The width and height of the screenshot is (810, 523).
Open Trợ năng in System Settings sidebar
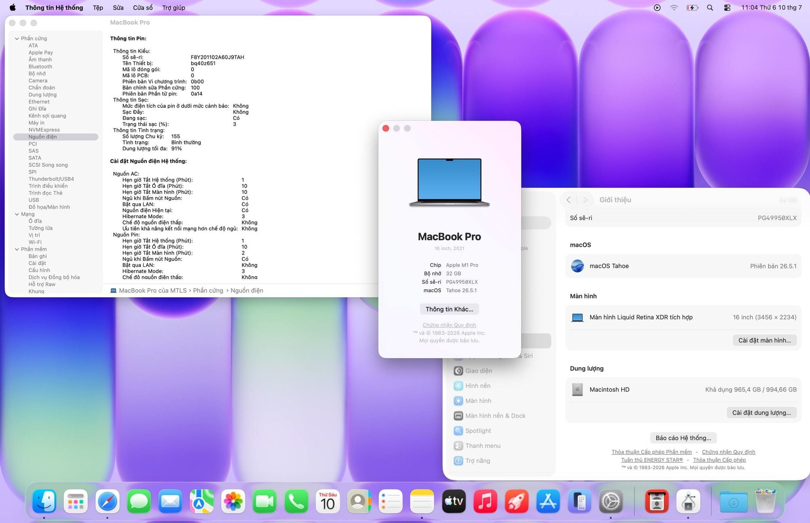(x=477, y=461)
